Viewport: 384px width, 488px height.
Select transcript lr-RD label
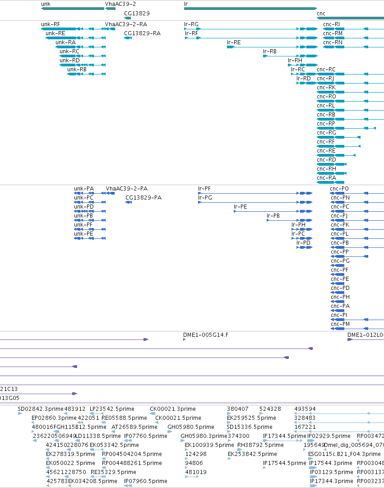point(304,79)
